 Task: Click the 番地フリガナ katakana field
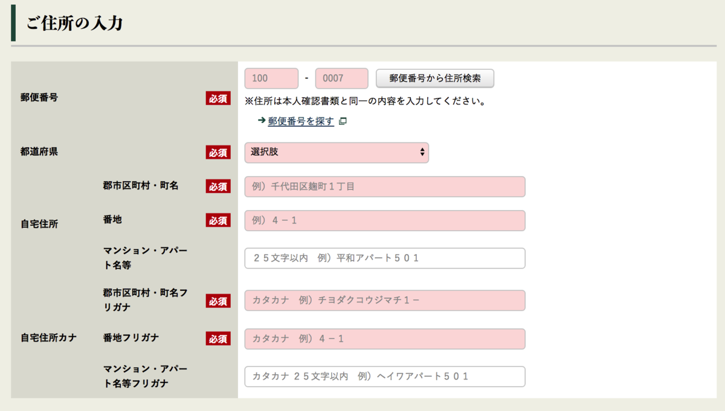385,339
